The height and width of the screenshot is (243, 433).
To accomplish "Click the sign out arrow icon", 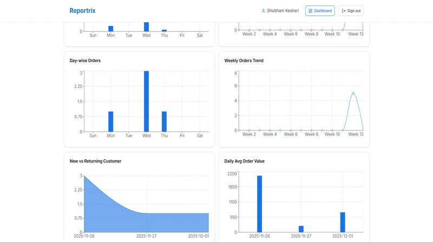I will (344, 11).
